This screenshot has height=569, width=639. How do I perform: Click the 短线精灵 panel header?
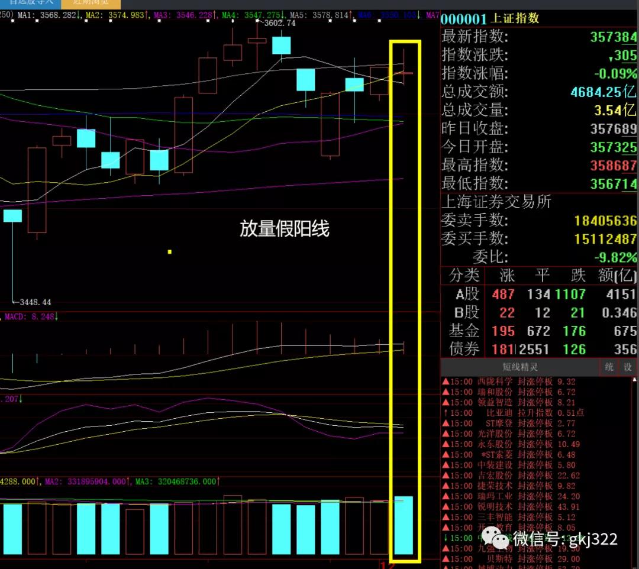tap(520, 367)
